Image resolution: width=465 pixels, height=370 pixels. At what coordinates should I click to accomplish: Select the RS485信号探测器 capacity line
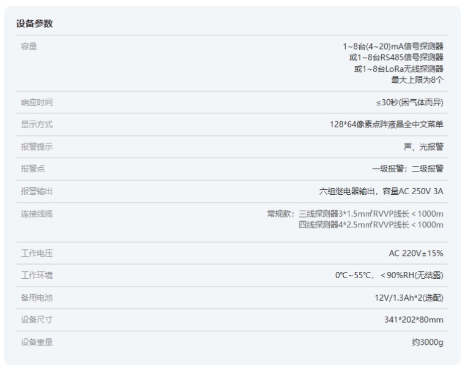pos(396,58)
